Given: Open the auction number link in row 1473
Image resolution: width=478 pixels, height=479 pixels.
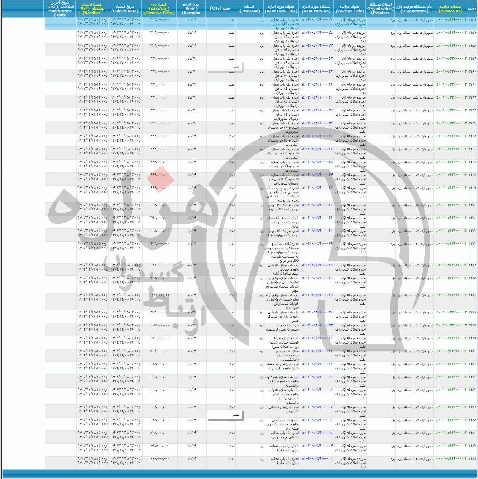Looking at the screenshot, I should (451, 244).
